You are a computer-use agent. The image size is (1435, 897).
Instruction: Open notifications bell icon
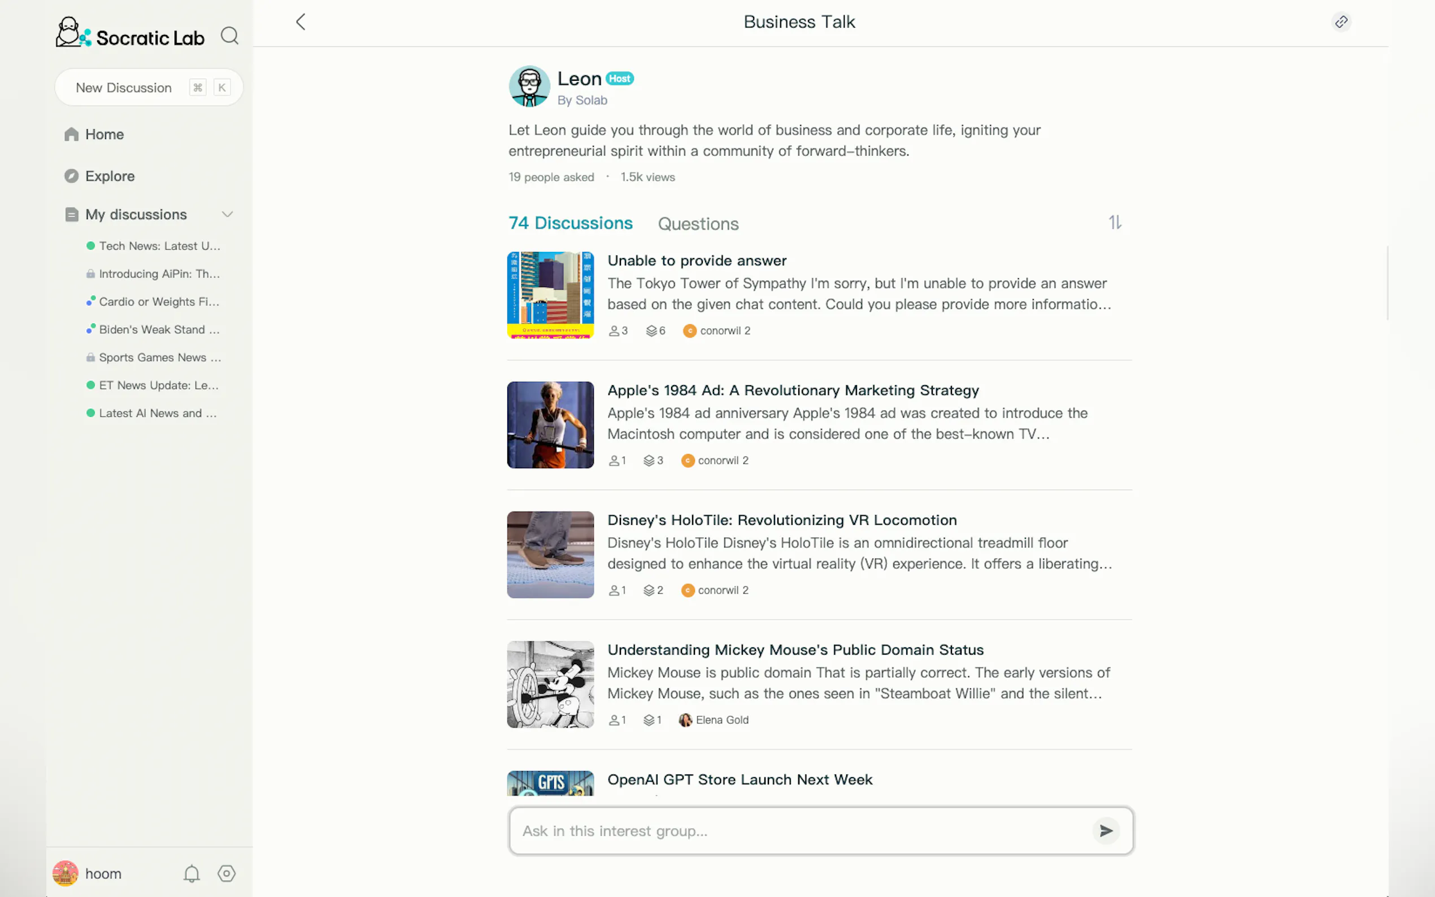tap(192, 873)
